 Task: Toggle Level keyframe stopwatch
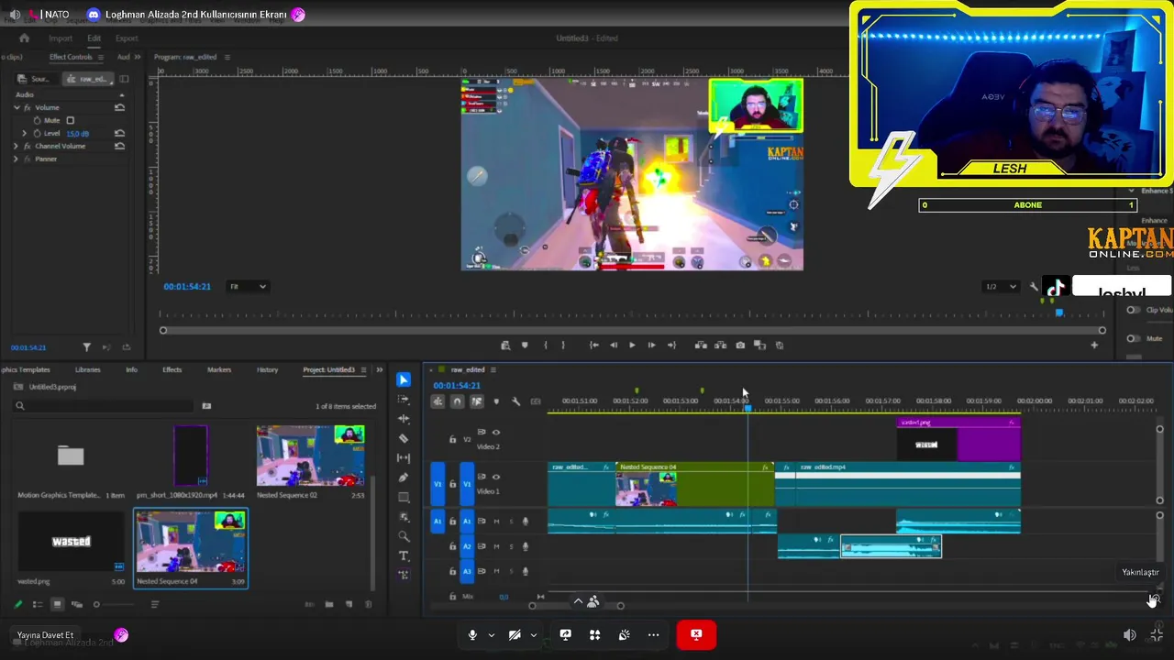(37, 133)
